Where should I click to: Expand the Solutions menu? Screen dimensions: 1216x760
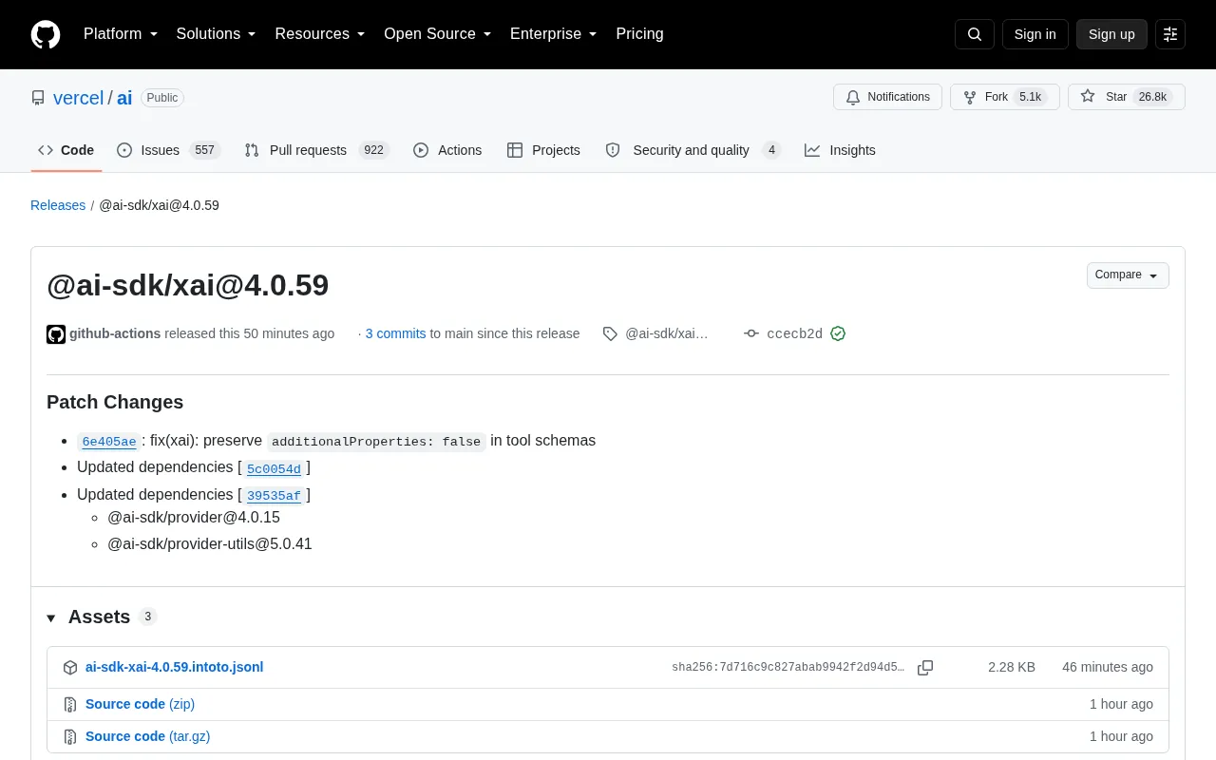tap(217, 34)
